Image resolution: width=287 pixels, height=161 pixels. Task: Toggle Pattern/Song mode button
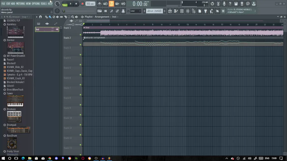pos(65,4)
